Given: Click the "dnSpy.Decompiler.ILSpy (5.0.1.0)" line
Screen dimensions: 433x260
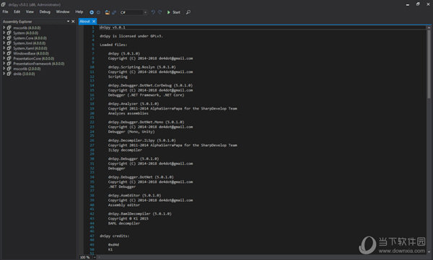Looking at the screenshot, I should tap(142, 140).
